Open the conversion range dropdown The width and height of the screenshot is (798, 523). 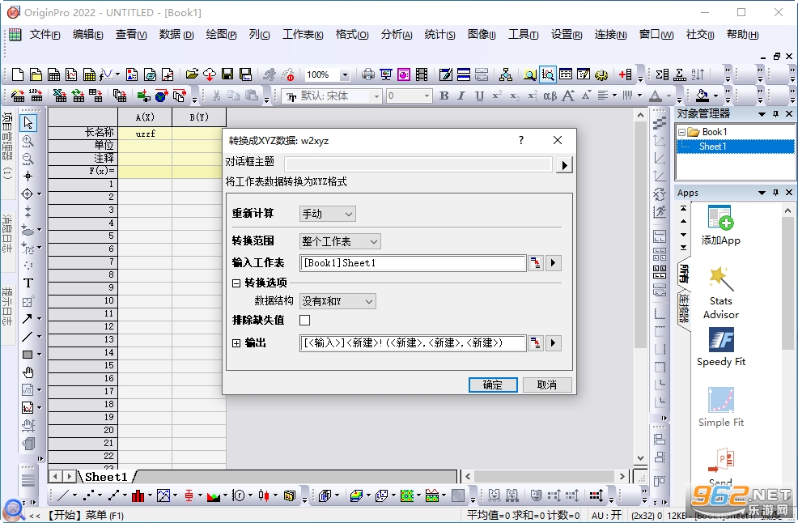(340, 241)
